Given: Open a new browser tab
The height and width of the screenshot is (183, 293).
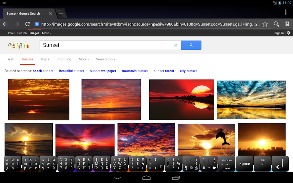Looking at the screenshot, I should point(61,13).
